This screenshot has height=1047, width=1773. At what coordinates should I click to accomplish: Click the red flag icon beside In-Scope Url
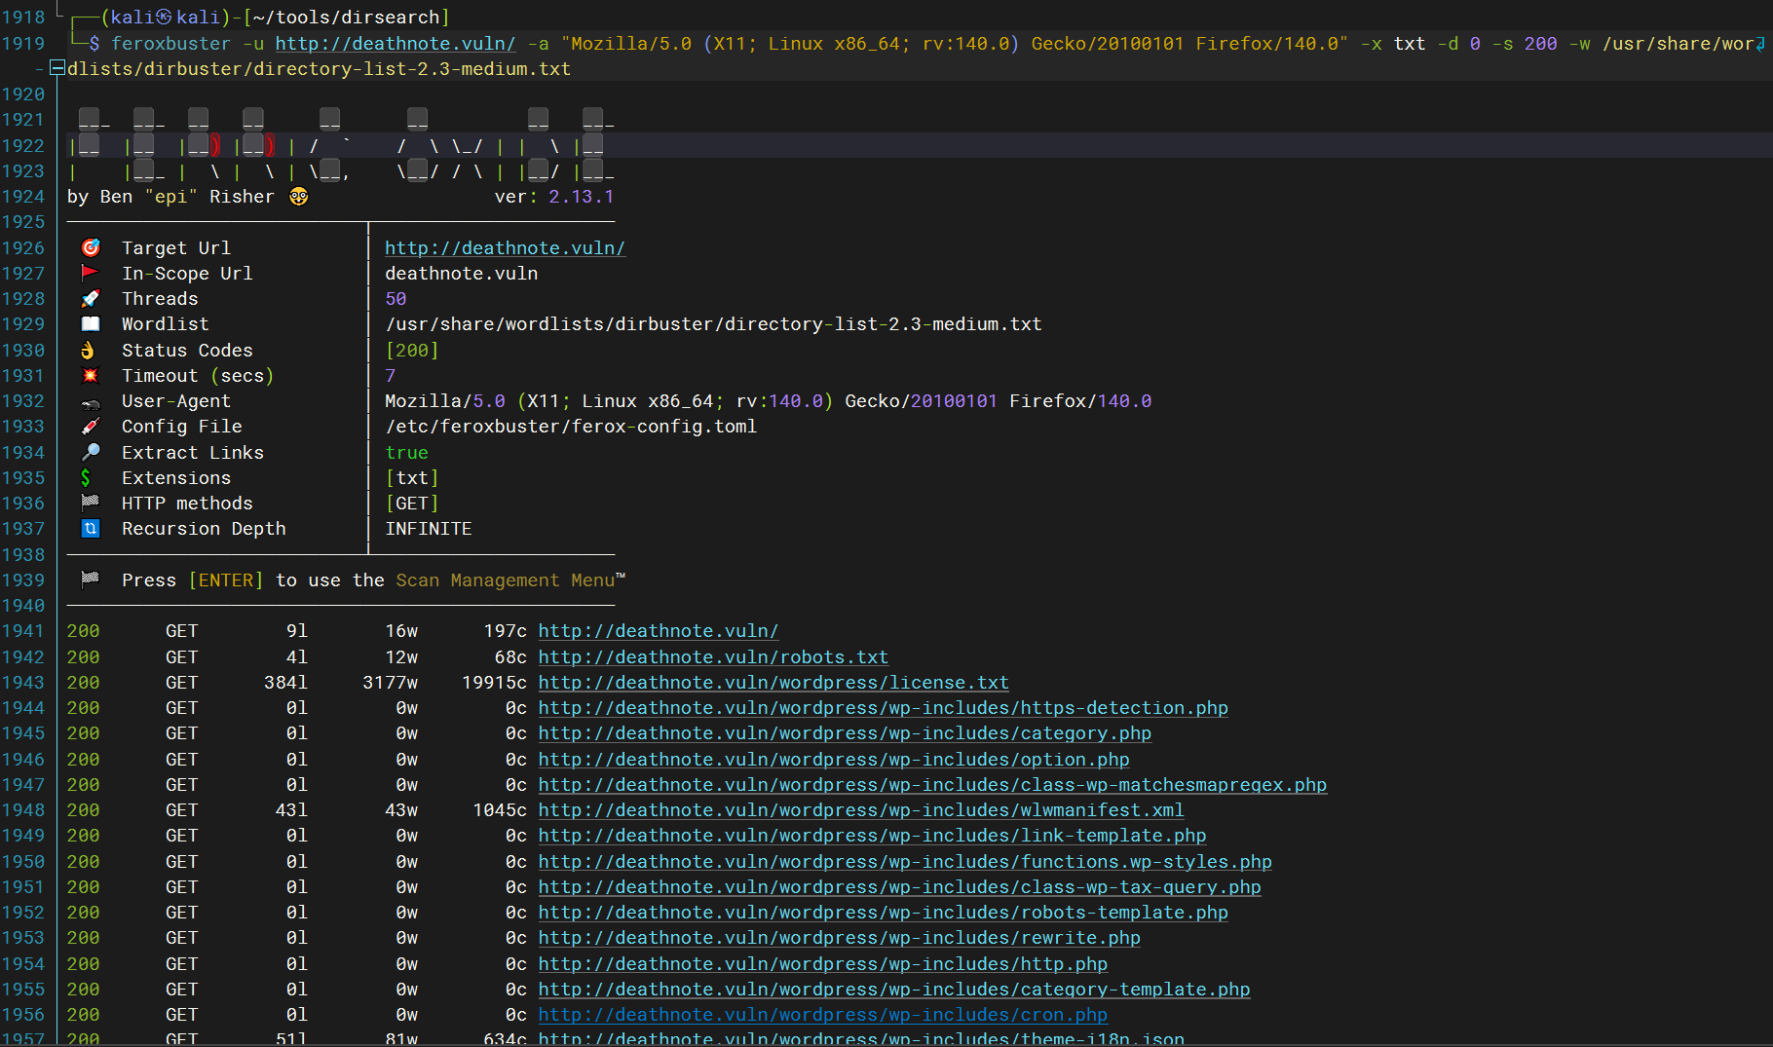[91, 273]
